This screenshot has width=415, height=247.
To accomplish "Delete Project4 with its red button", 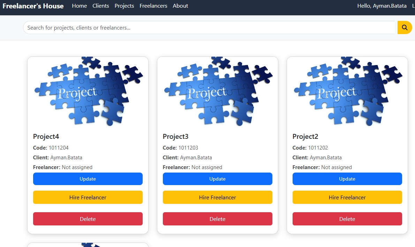I will [x=88, y=219].
